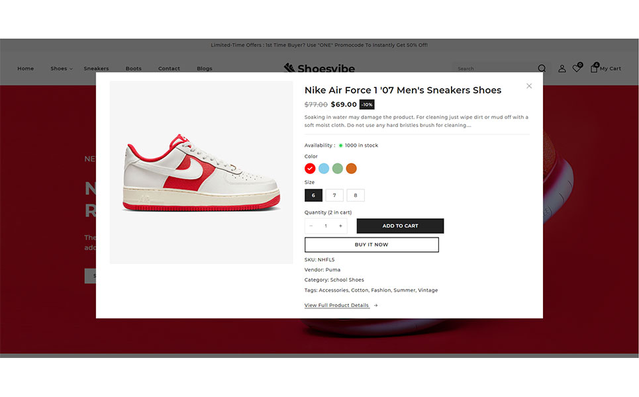Pick size 8 option
This screenshot has width=639, height=397.
[x=356, y=195]
